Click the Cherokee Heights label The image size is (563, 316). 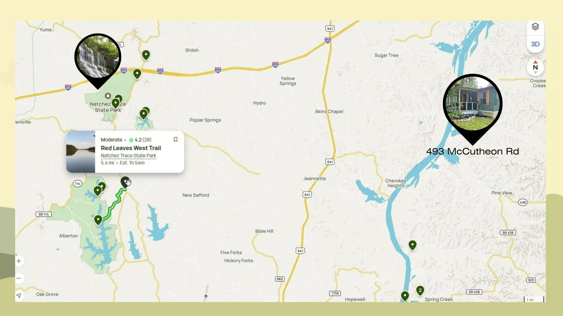[x=396, y=183]
